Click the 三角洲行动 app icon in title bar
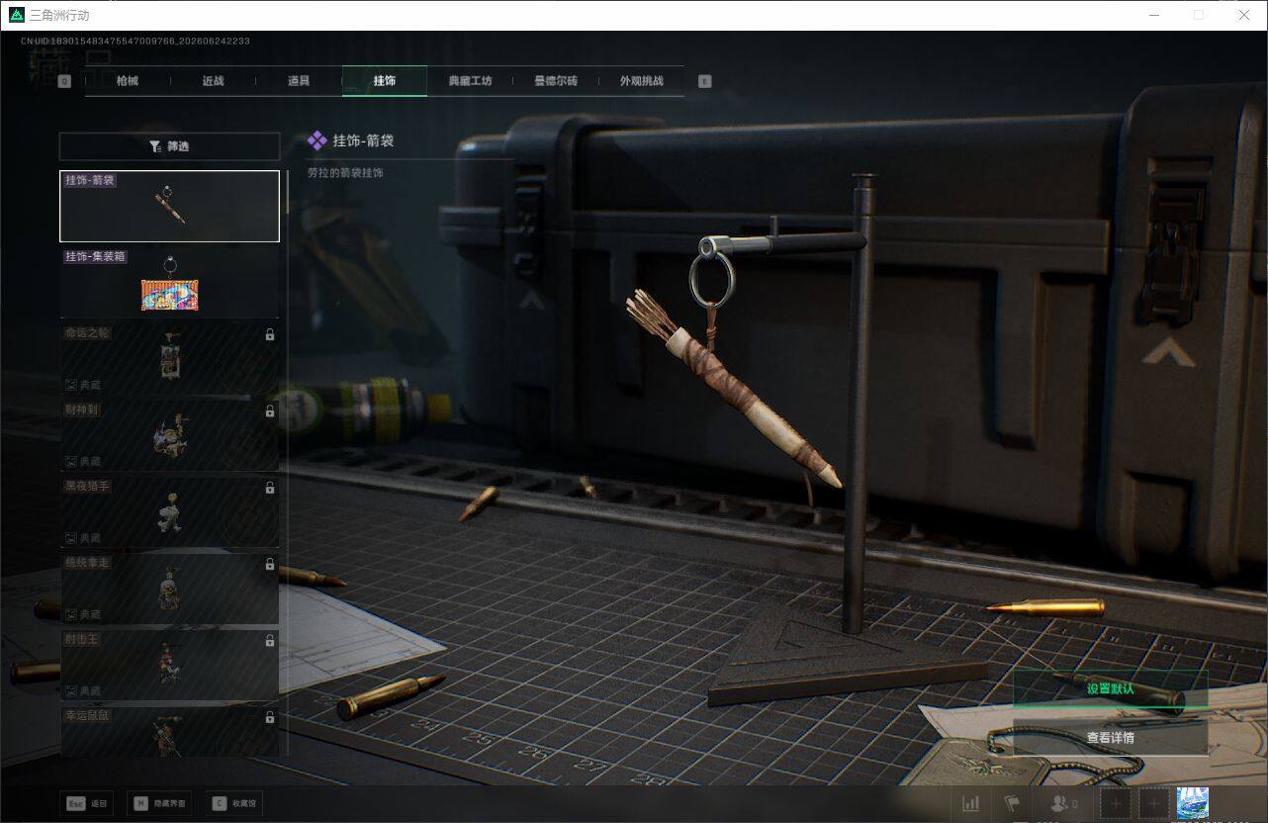 16,15
